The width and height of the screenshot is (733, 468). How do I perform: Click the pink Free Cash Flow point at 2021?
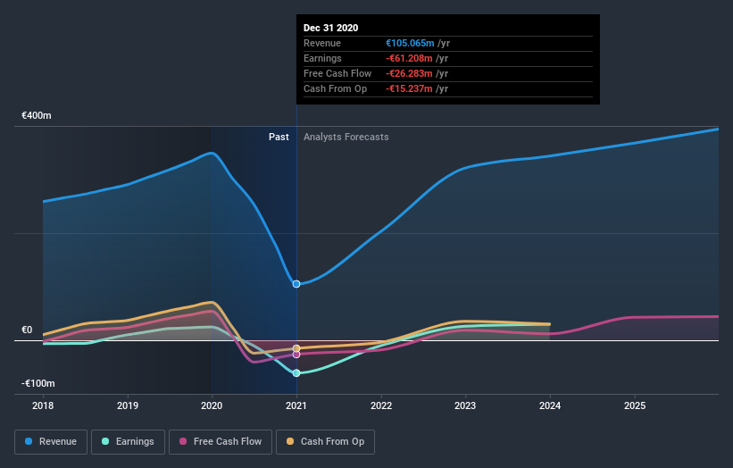tap(296, 355)
